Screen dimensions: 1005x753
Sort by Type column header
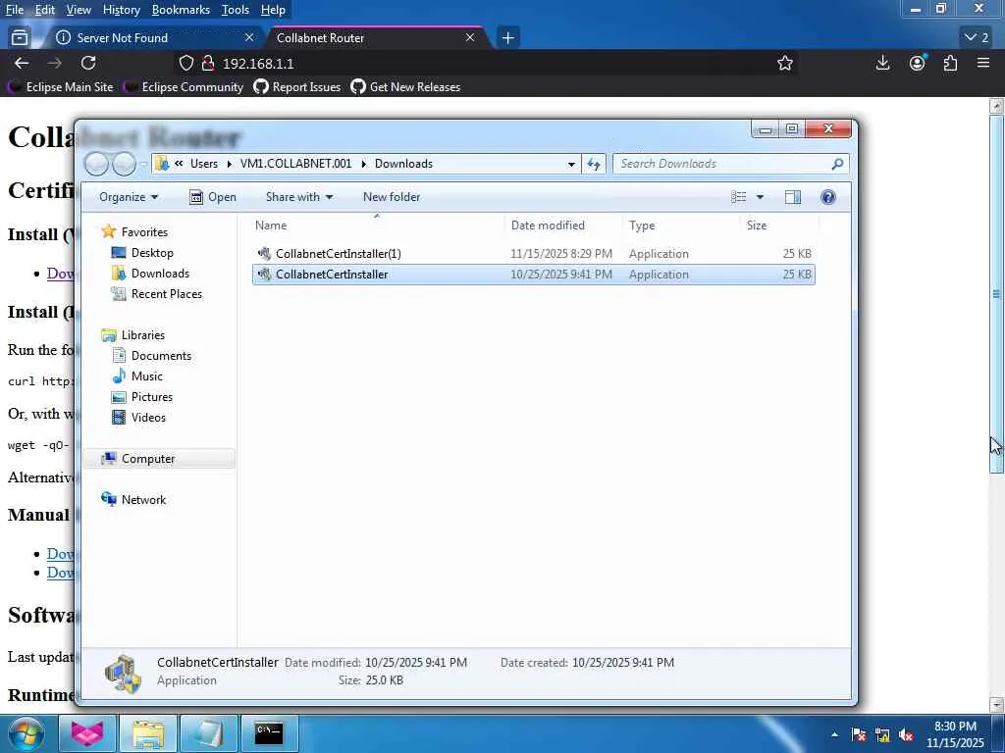coord(681,226)
